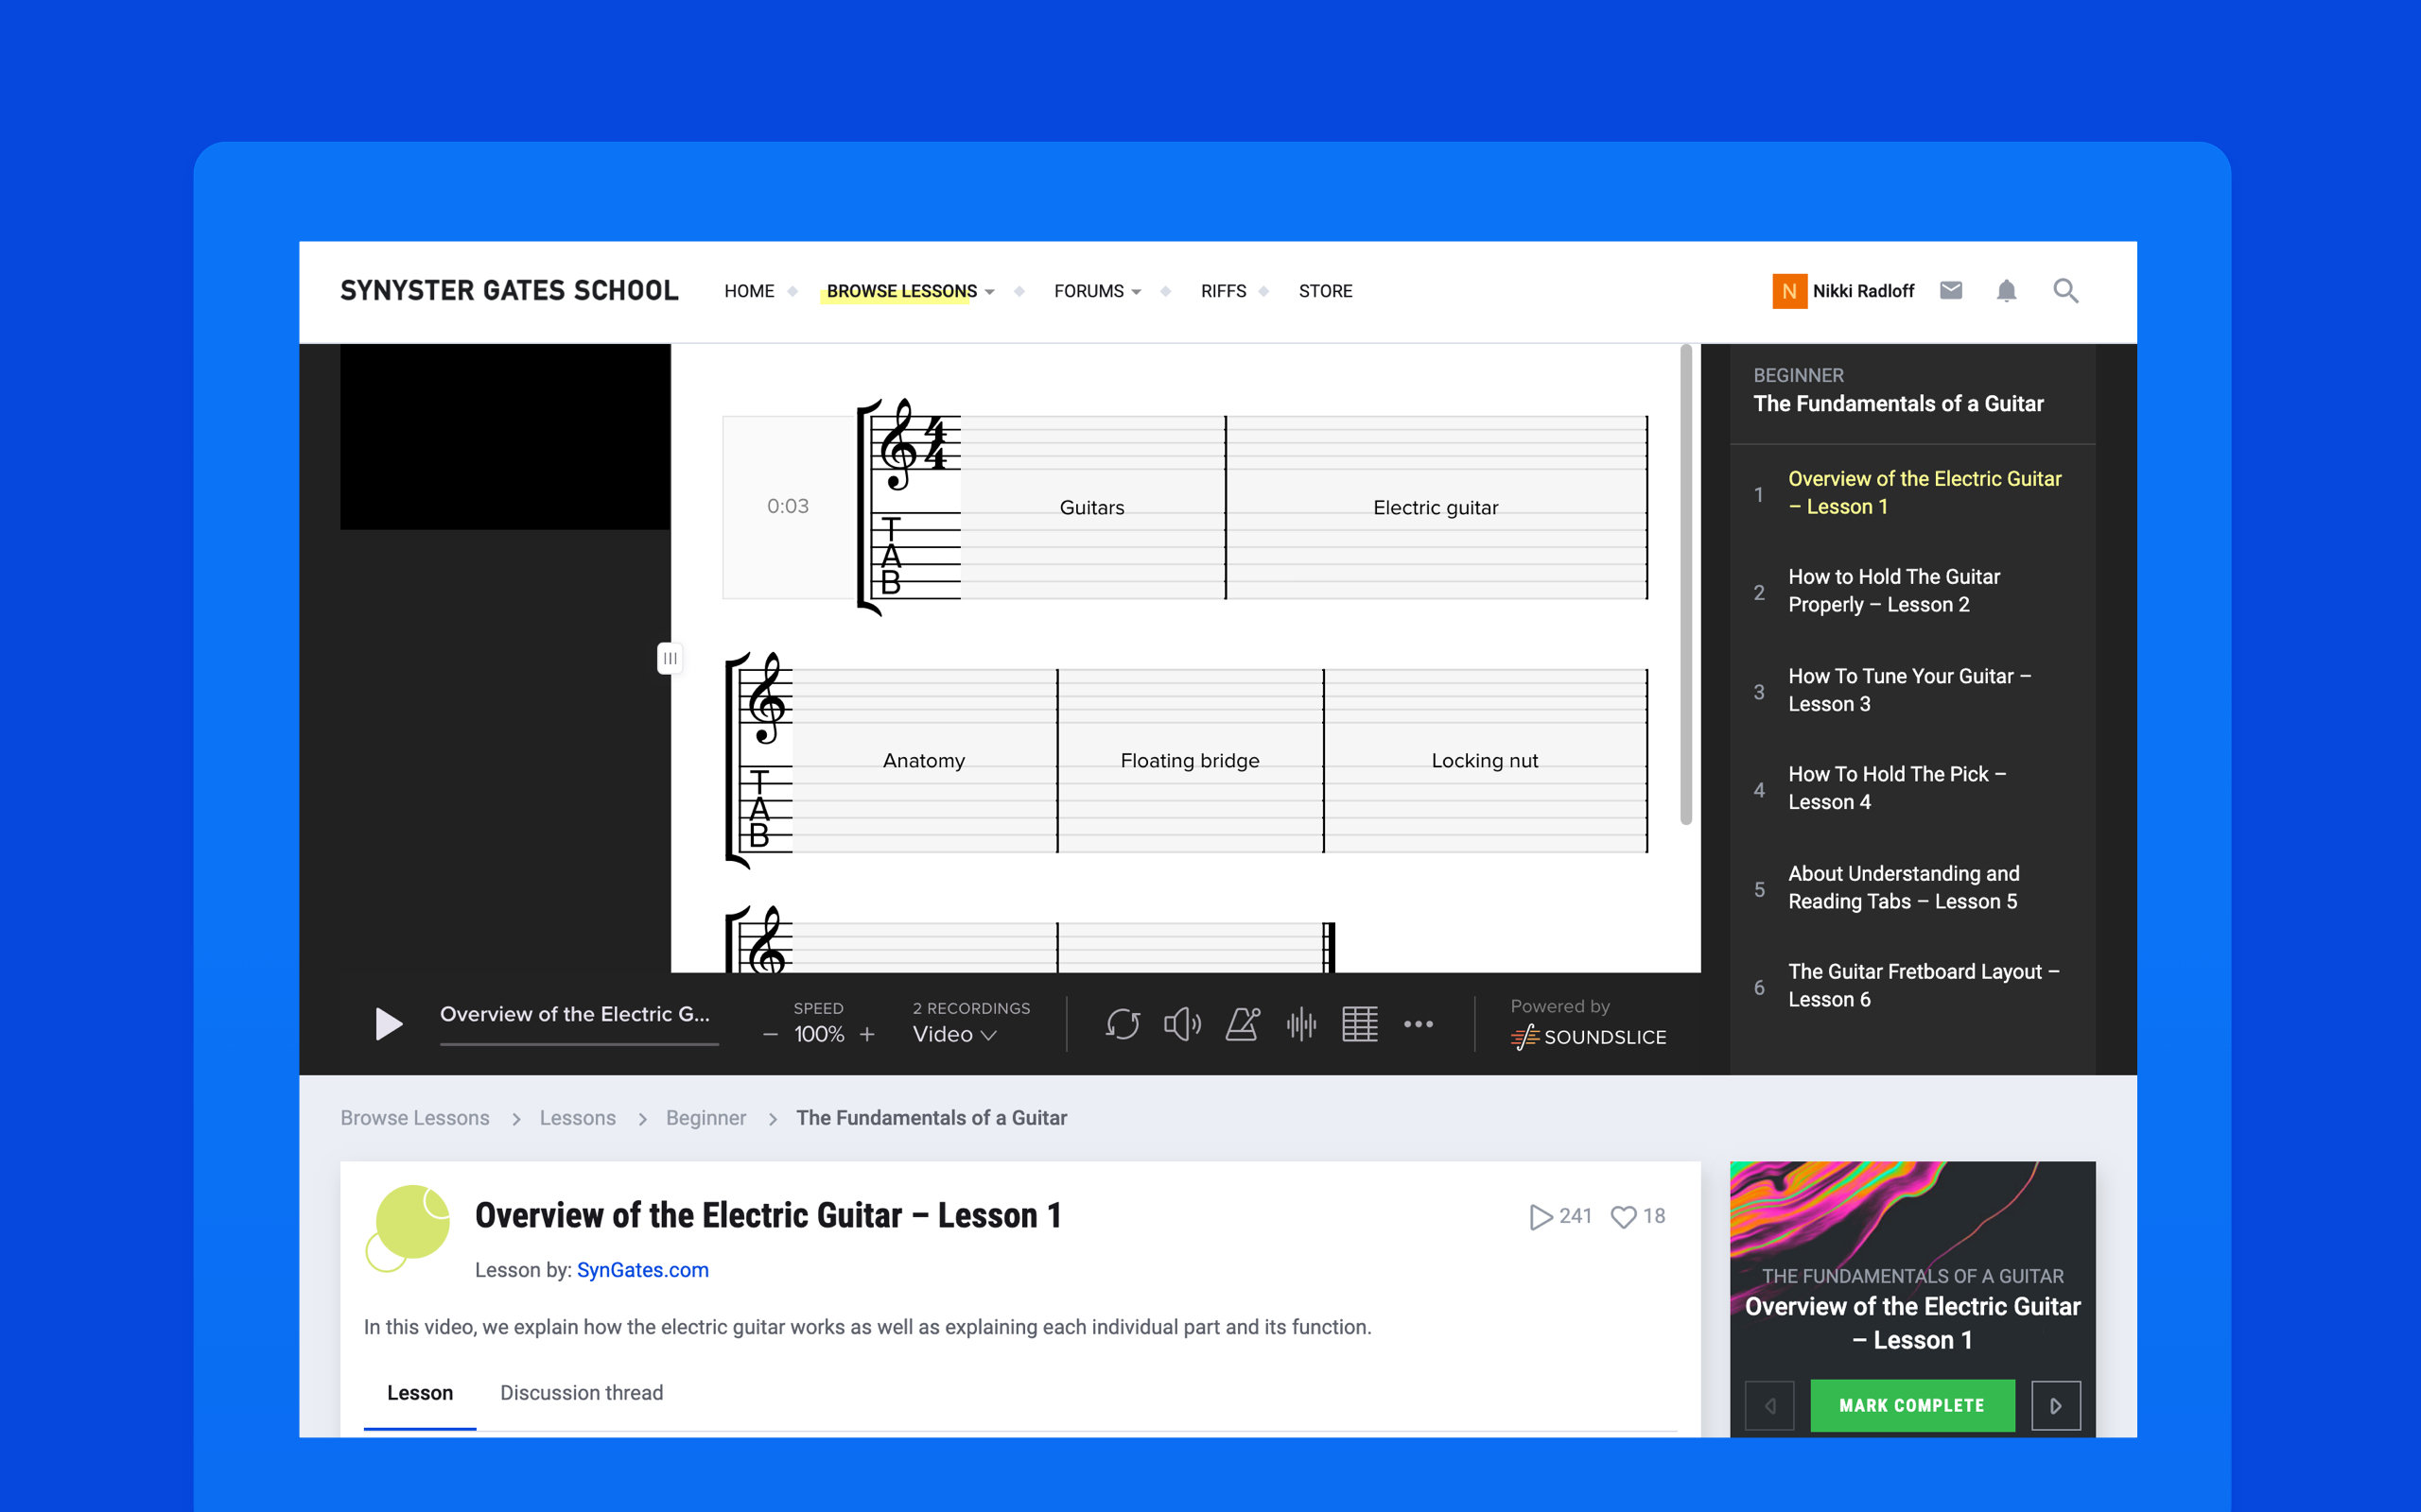
Task: Click the track title Overview of the Electric G...
Action: [x=574, y=1014]
